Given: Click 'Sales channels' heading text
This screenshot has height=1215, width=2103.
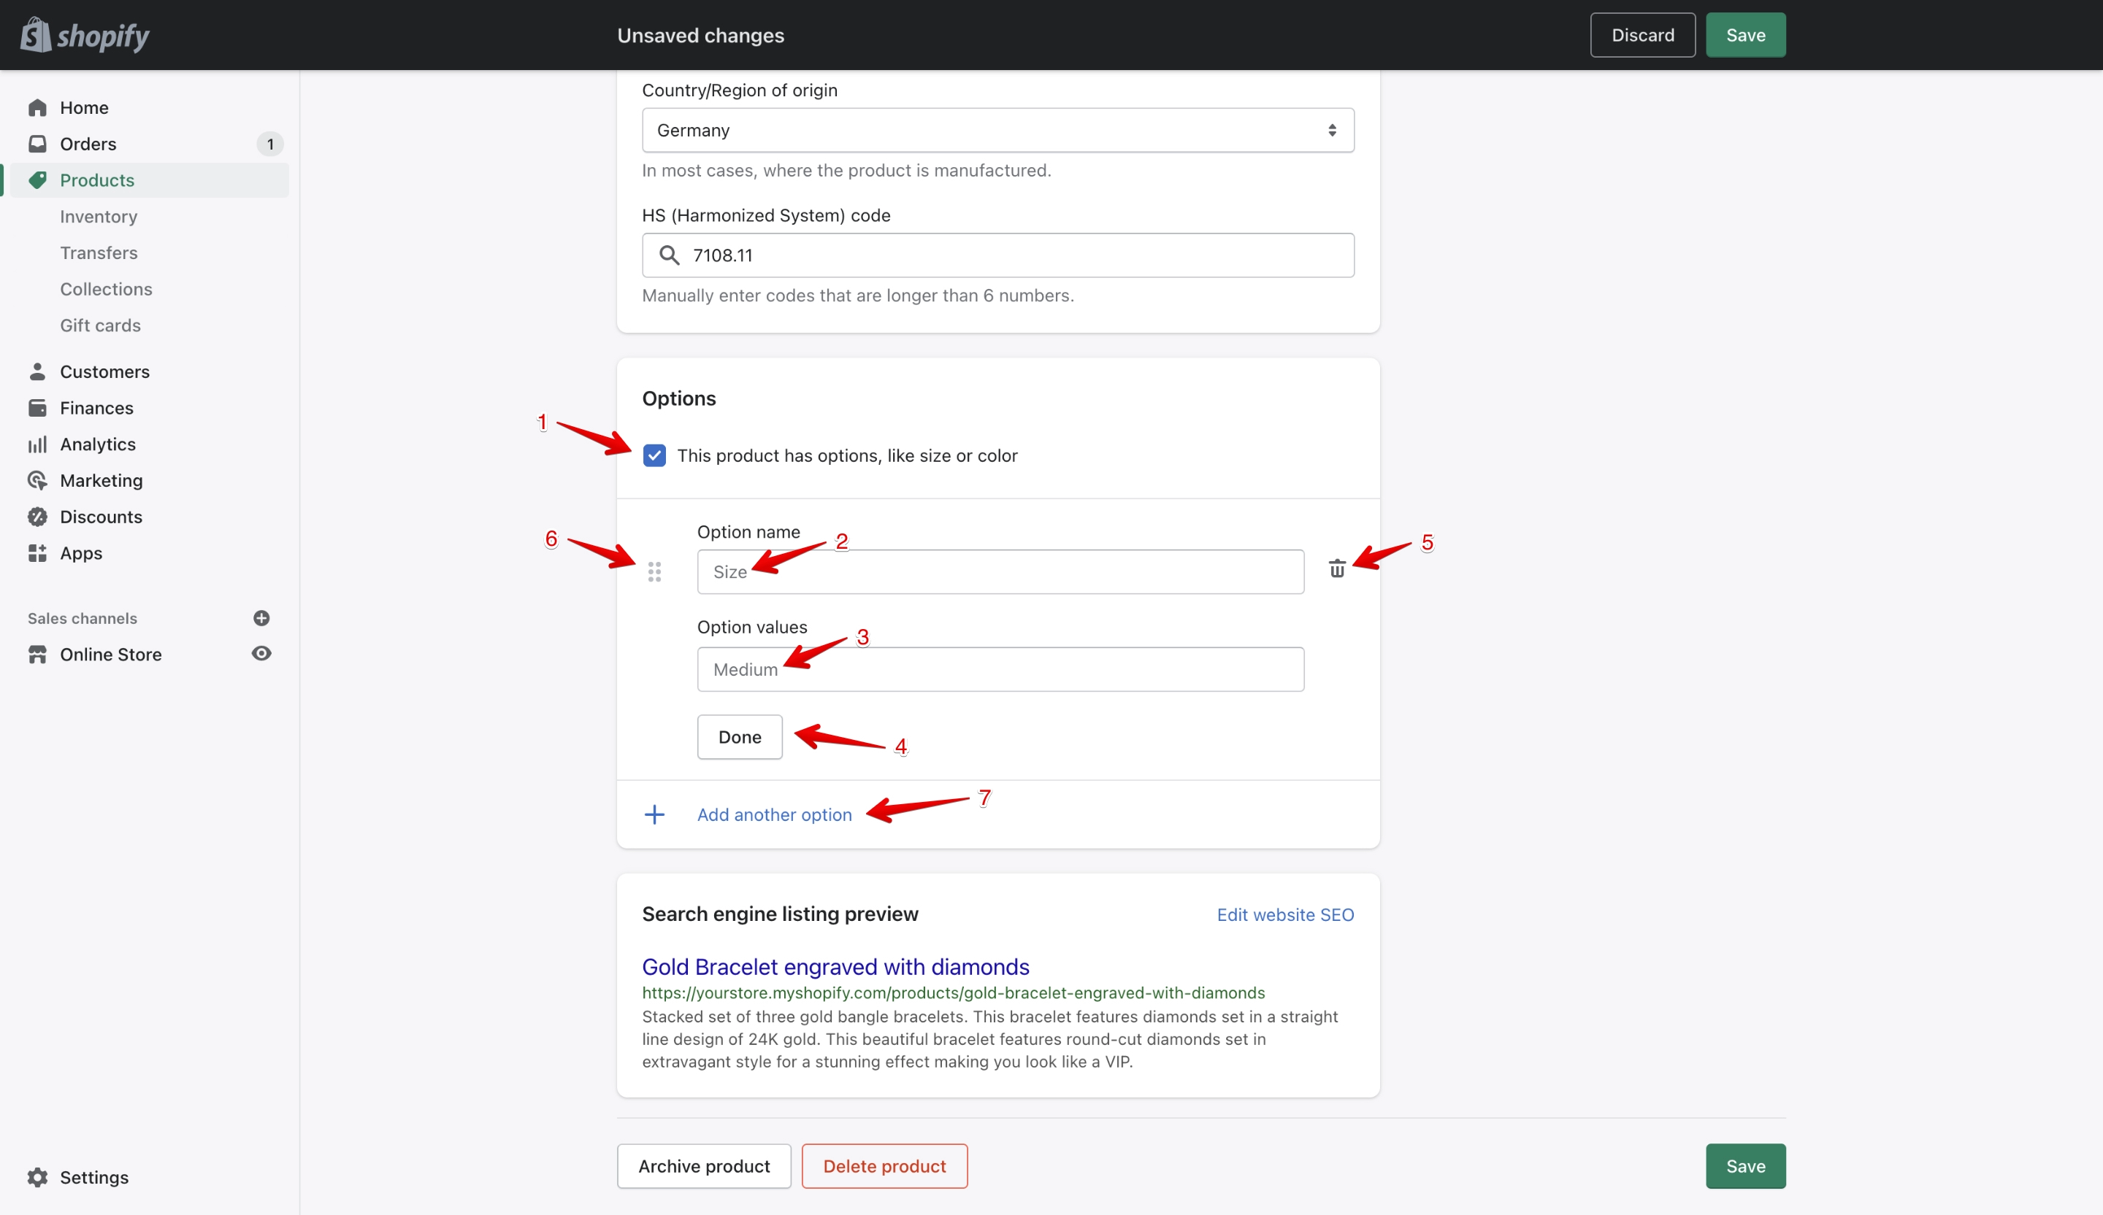Looking at the screenshot, I should [x=83, y=618].
